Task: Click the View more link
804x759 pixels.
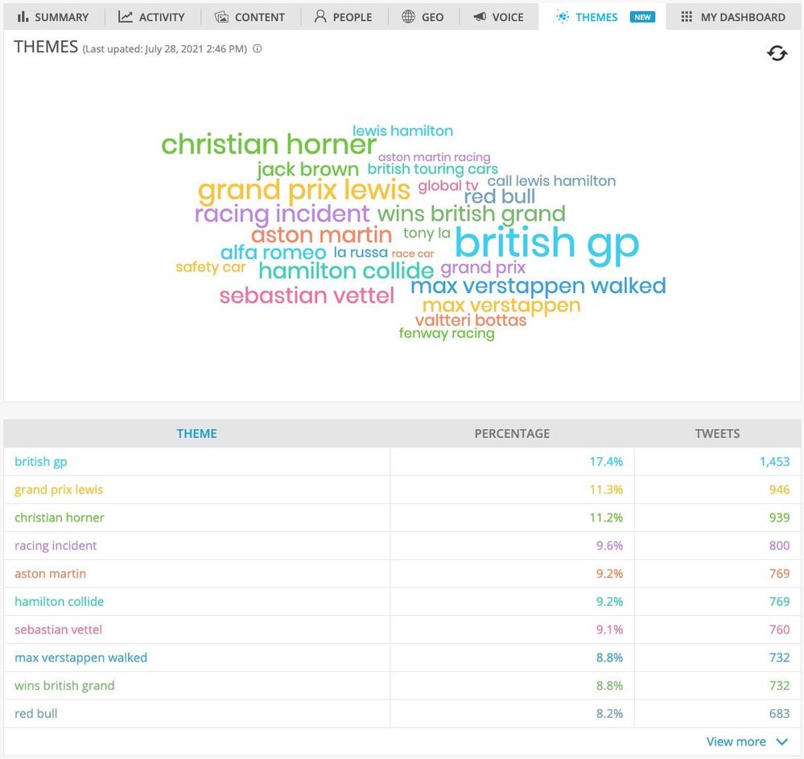Action: pos(736,741)
